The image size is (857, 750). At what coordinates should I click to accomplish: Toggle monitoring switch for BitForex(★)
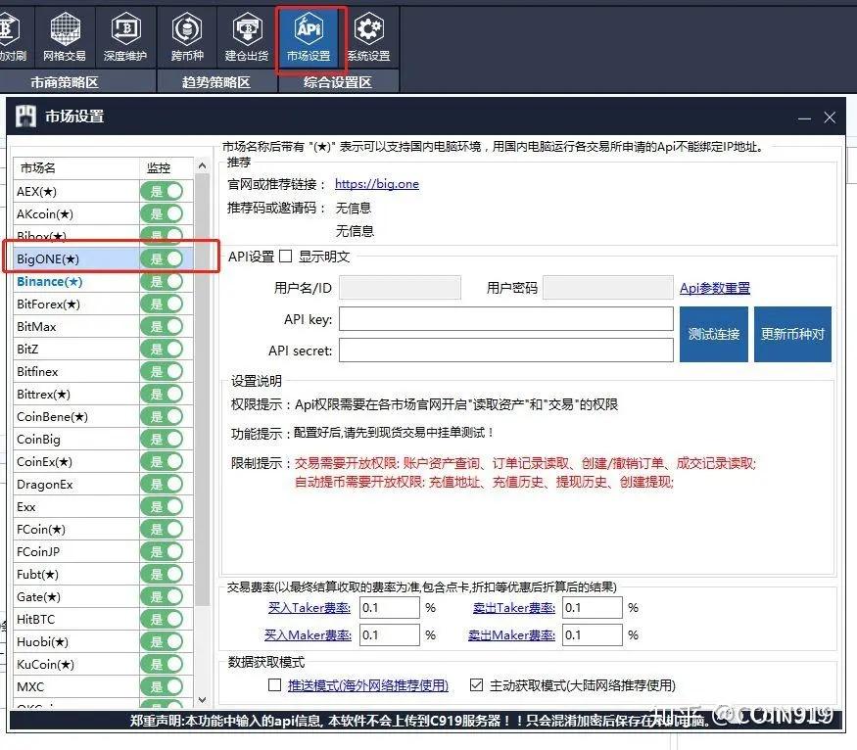click(x=162, y=304)
